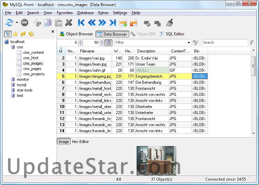Click the GIF content type cell
Viewport: 259px width, 185px height.
(x=180, y=70)
